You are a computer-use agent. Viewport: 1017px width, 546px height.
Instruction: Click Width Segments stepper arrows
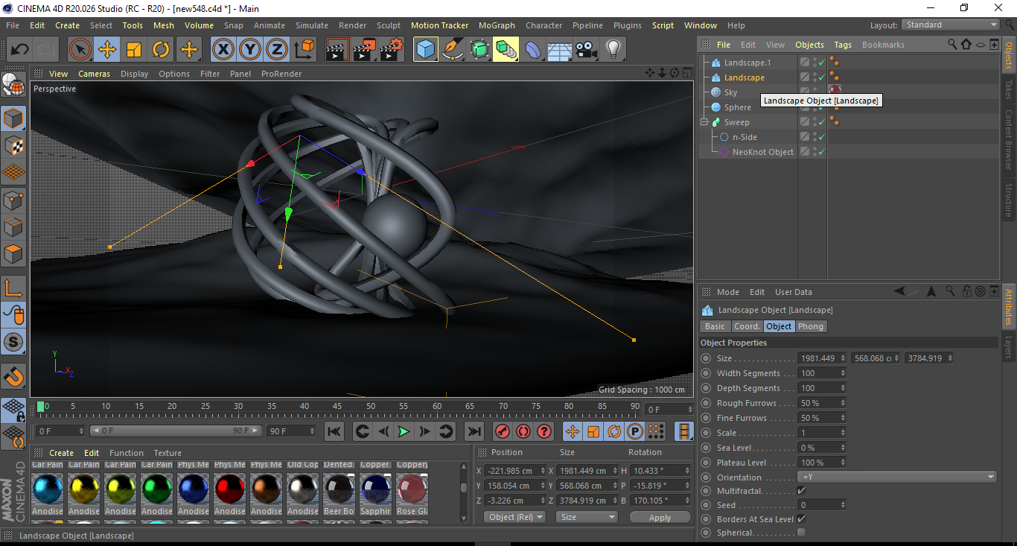[x=843, y=373]
